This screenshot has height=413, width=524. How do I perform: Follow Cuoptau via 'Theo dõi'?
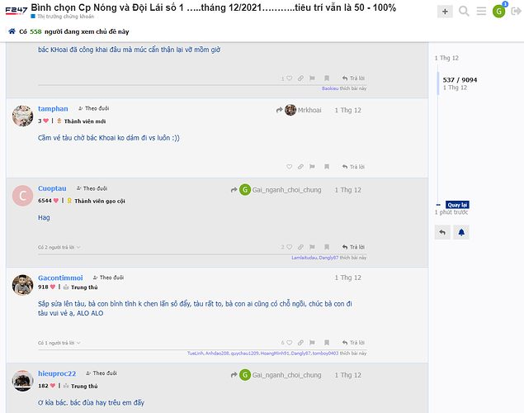(92, 188)
